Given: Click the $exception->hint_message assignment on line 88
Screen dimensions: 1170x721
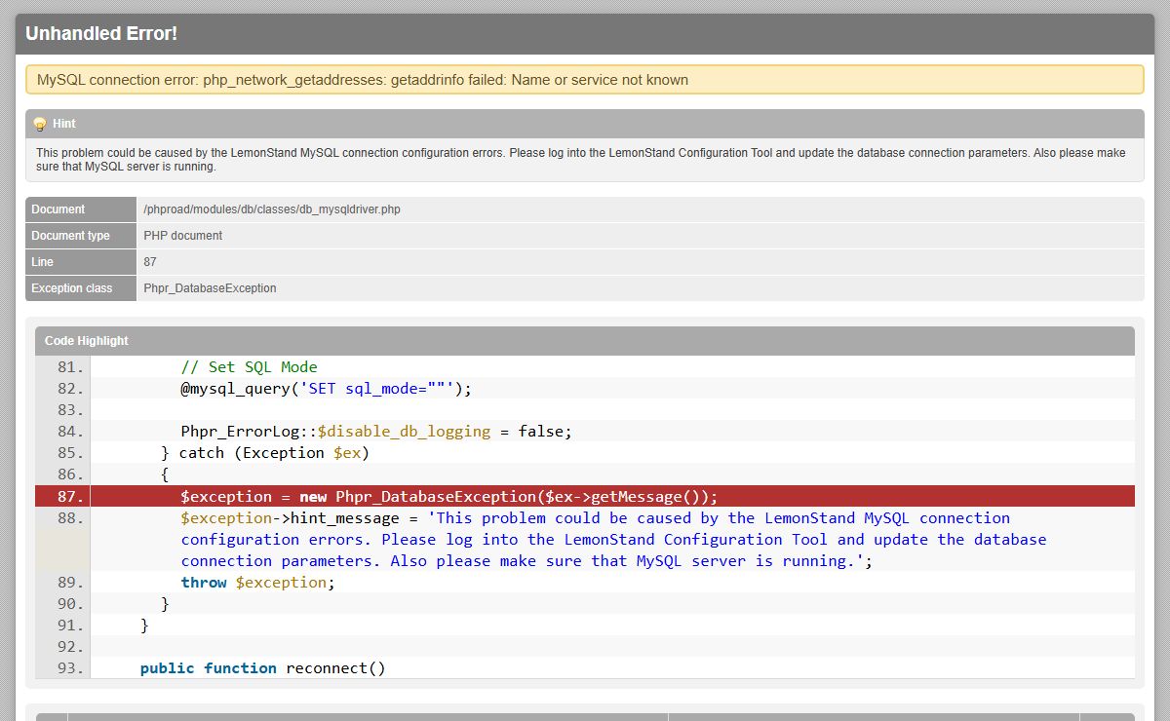Looking at the screenshot, I should [x=613, y=540].
